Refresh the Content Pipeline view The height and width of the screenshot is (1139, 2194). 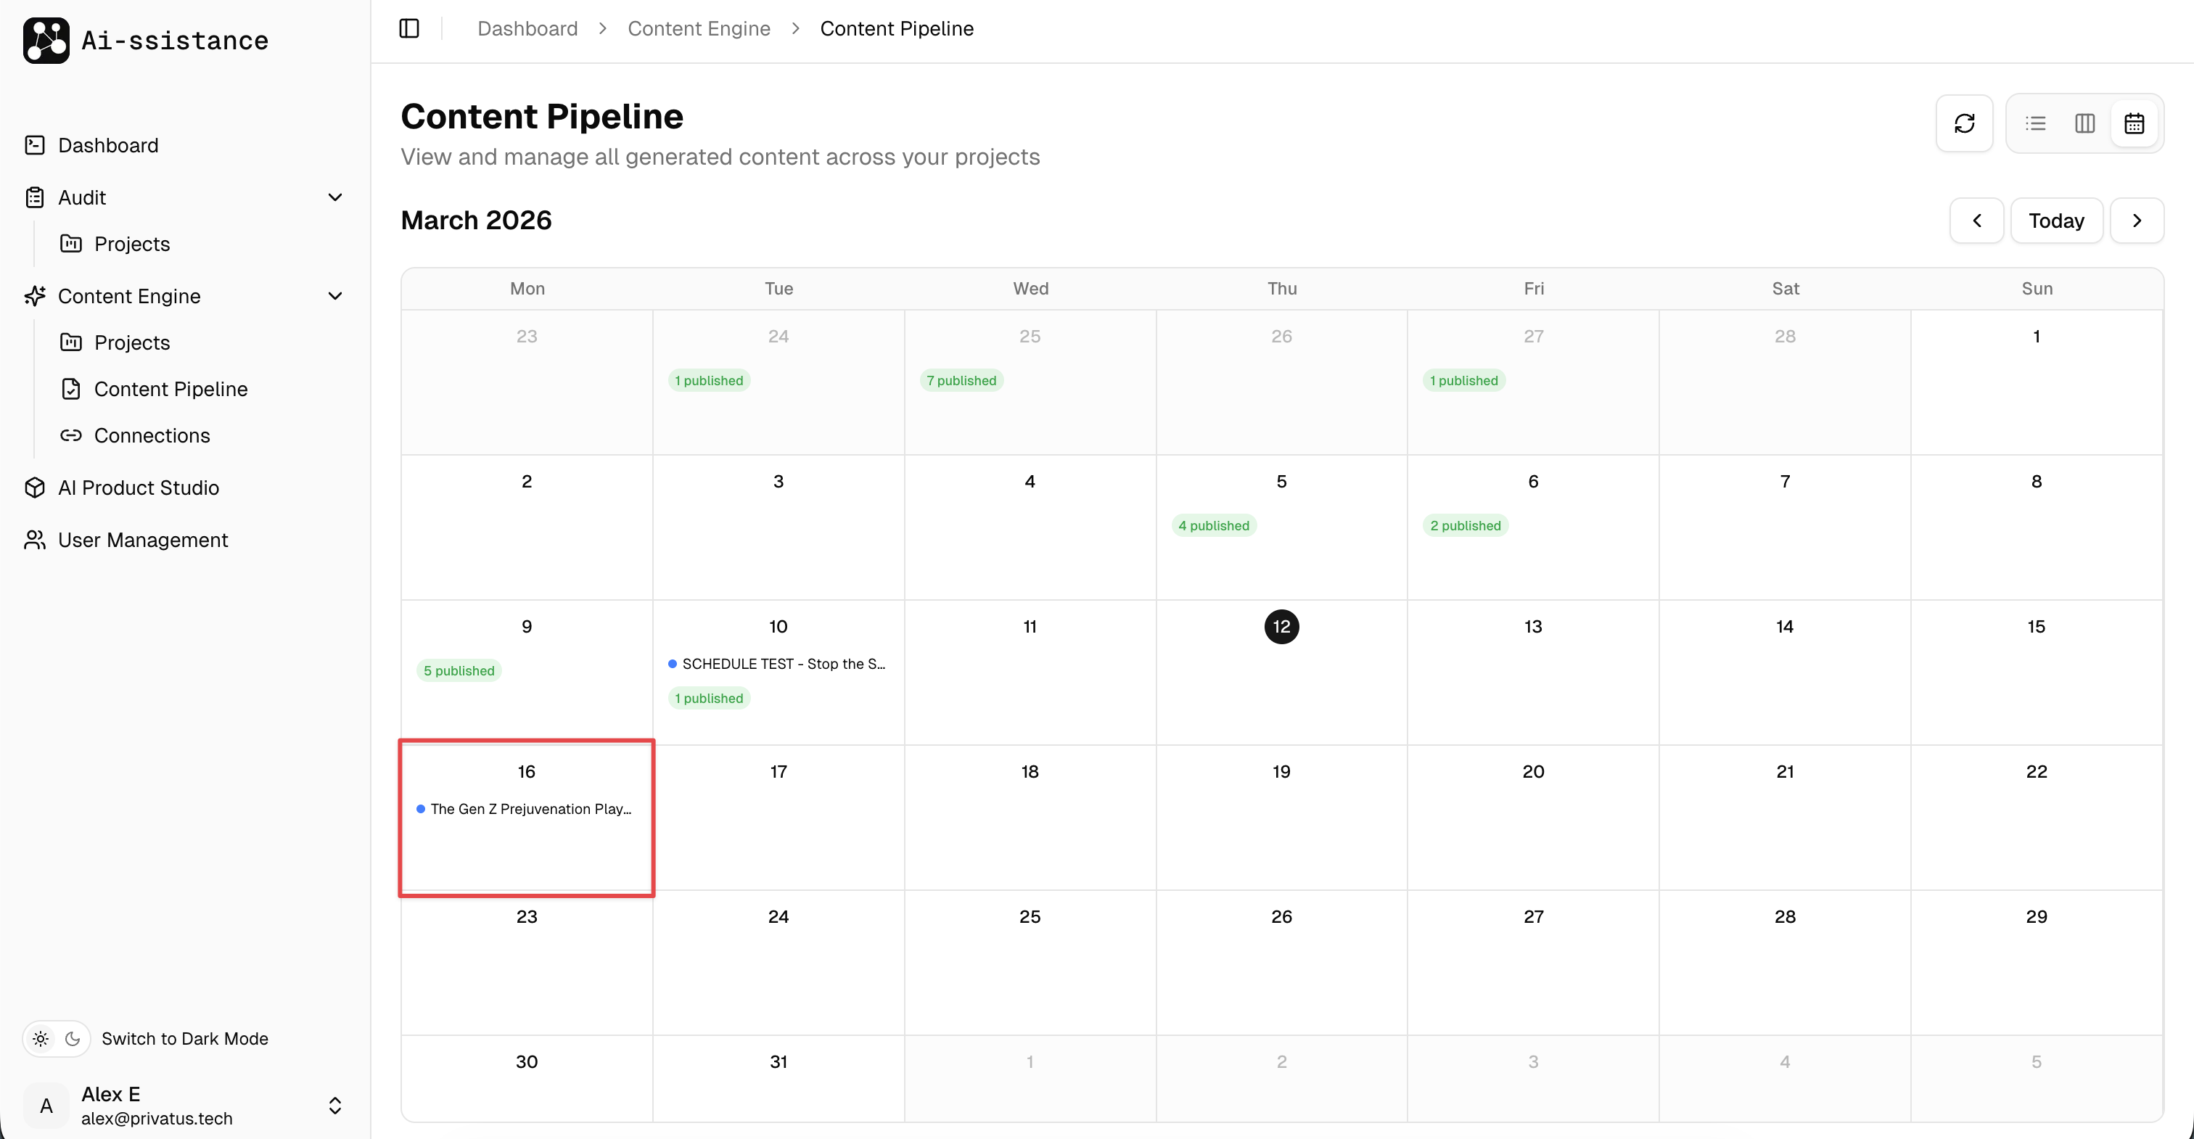[1964, 123]
